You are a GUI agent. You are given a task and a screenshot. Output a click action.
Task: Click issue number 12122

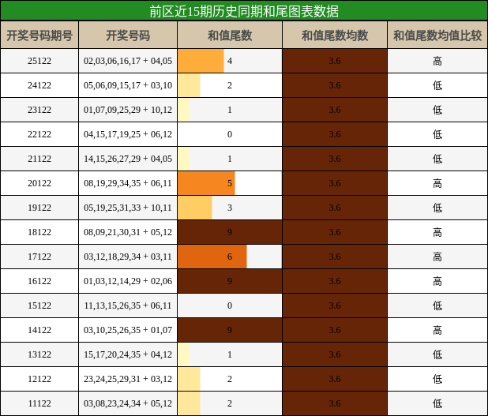(x=39, y=379)
